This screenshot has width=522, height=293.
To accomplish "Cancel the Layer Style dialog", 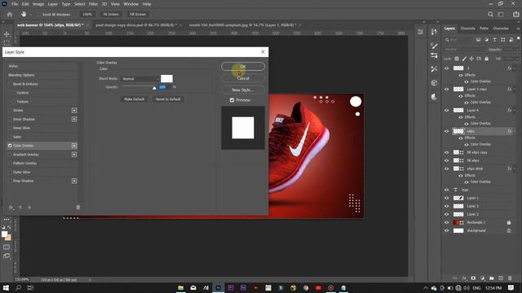I will pyautogui.click(x=243, y=78).
